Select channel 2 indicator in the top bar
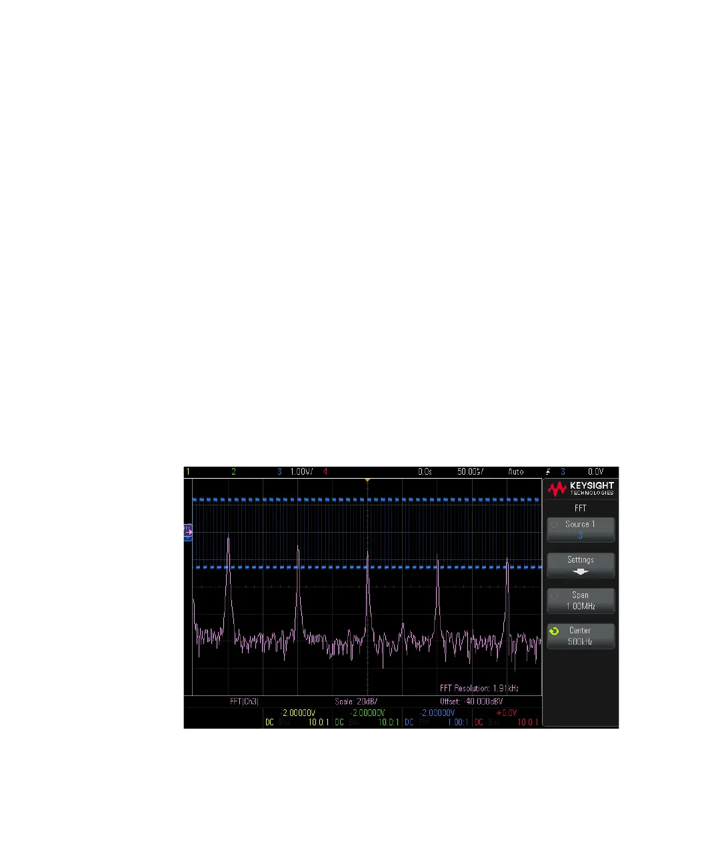720x864 pixels. pos(233,472)
